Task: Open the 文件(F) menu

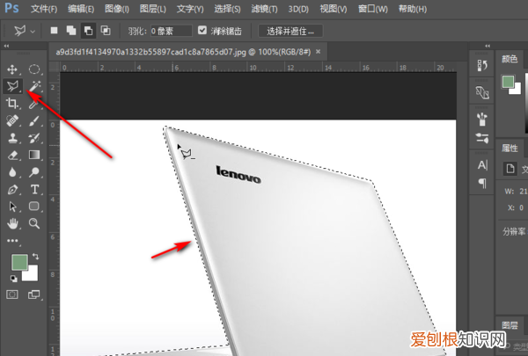Action: click(44, 9)
